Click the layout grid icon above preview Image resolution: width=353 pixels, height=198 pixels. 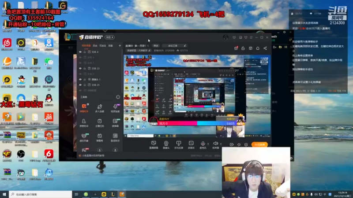point(250,48)
